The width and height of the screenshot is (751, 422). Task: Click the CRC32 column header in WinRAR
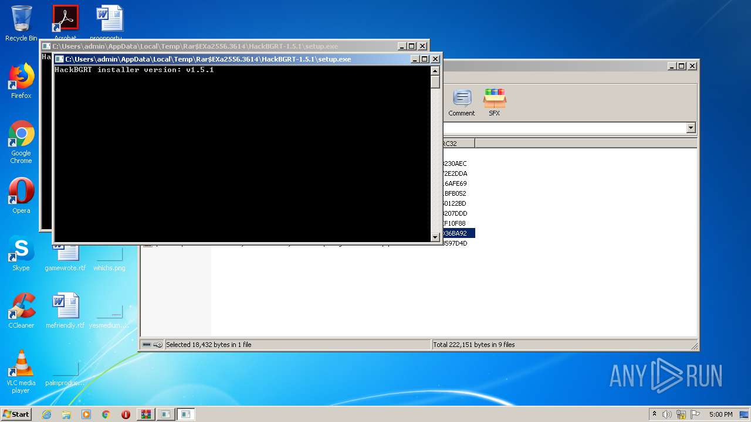(x=458, y=144)
